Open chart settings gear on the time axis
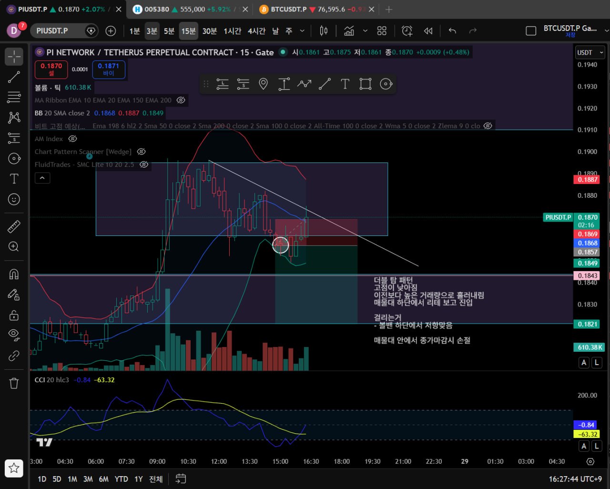The width and height of the screenshot is (610, 489). 590,461
